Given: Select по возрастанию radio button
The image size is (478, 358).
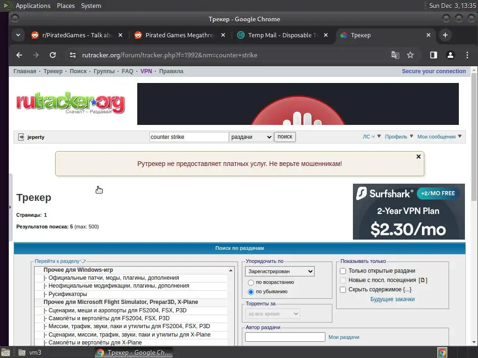Looking at the screenshot, I should (251, 282).
